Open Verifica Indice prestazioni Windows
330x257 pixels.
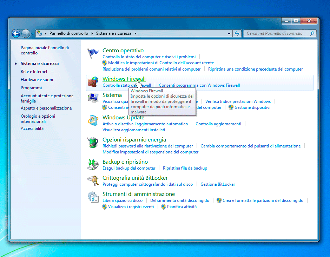pos(238,101)
